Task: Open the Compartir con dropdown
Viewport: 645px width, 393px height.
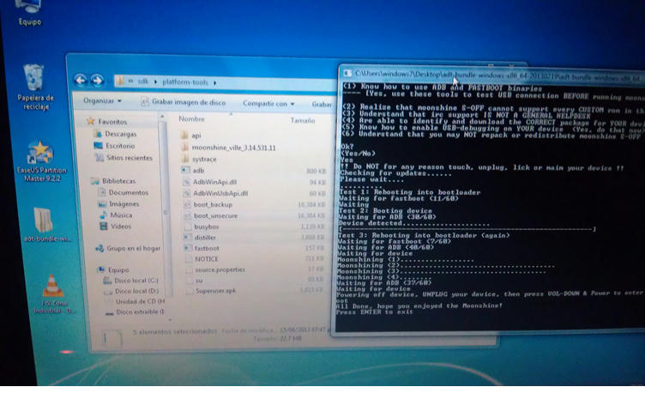Action: pos(268,104)
